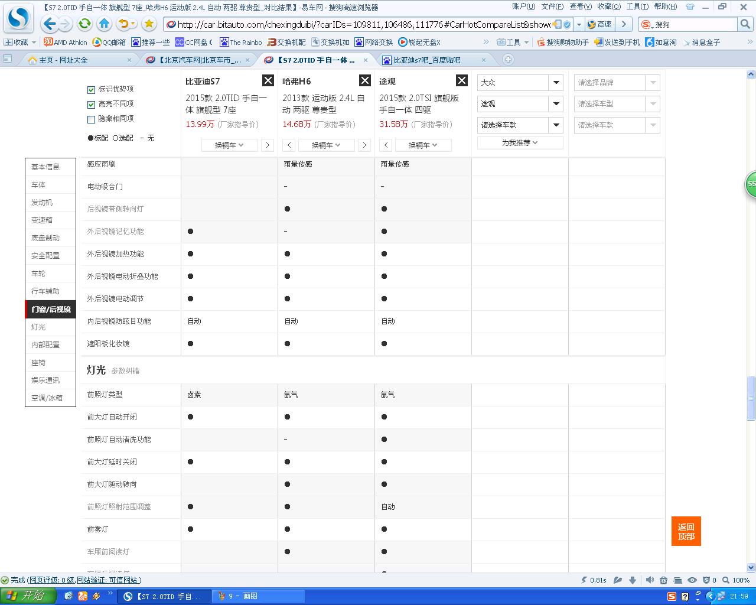Screen dimensions: 756x605
Task: Remove 哈弗H6 column with its X icon
Action: coord(365,81)
